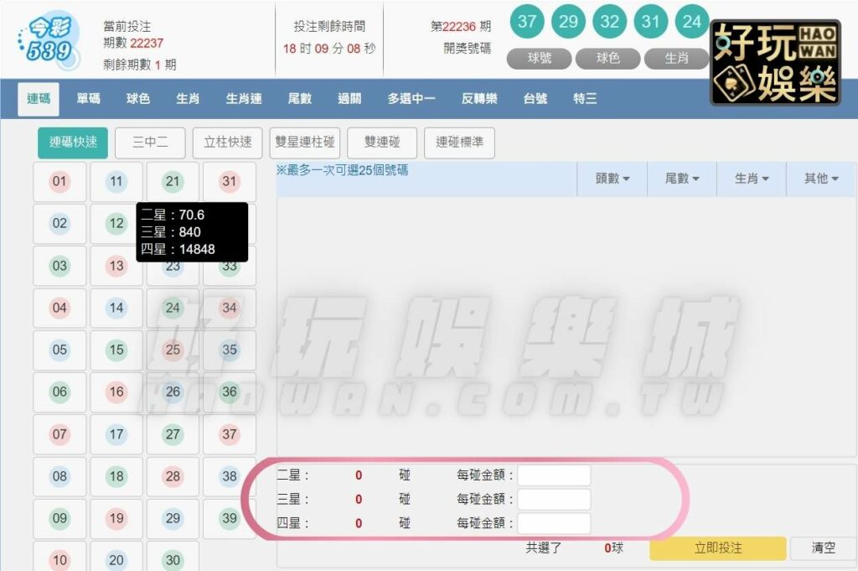858x571 pixels.
Task: Select number ball 15
Action: 116,350
